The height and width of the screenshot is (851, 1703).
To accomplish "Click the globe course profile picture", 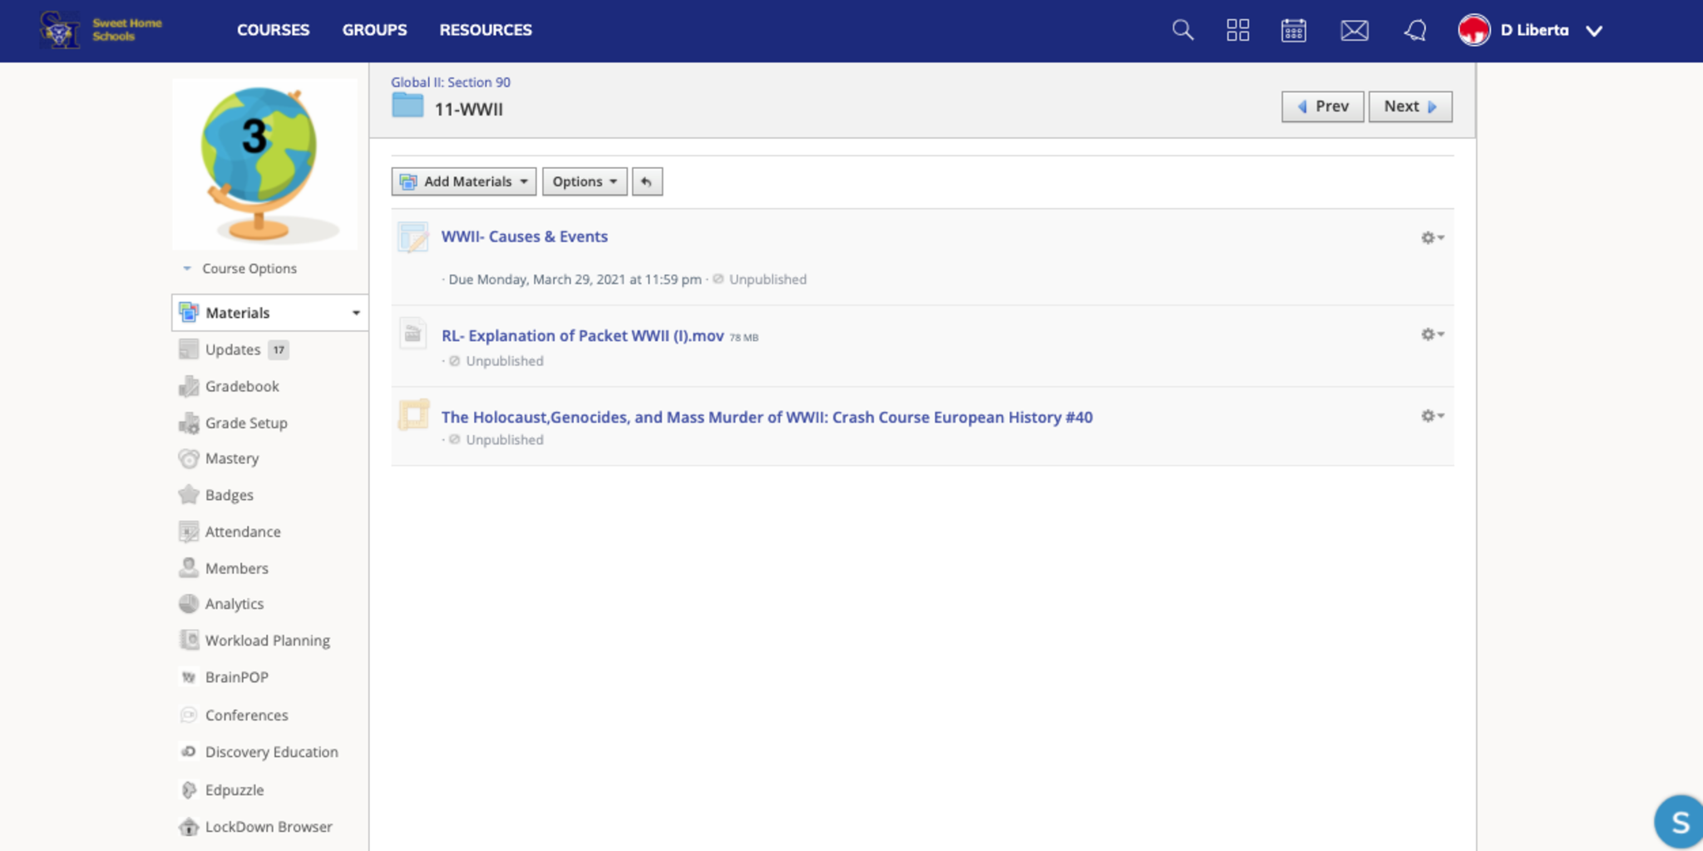I will pyautogui.click(x=264, y=164).
